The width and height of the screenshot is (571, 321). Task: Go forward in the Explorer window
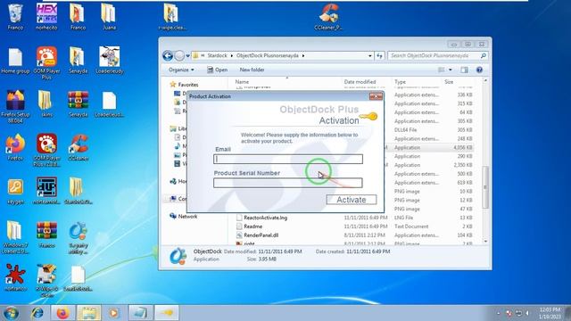[x=179, y=55]
